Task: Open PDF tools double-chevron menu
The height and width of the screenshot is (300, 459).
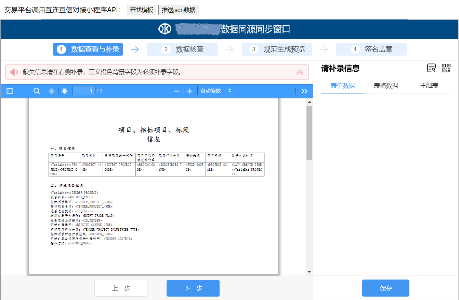Action: tap(304, 91)
